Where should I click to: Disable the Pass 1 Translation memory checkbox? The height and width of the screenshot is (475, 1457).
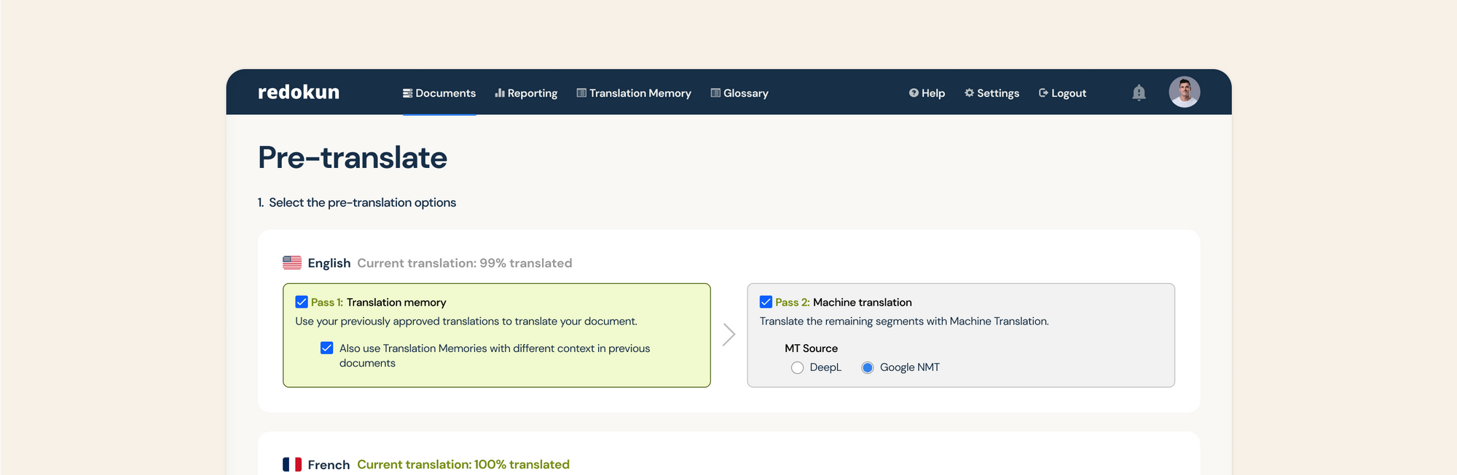tap(301, 301)
